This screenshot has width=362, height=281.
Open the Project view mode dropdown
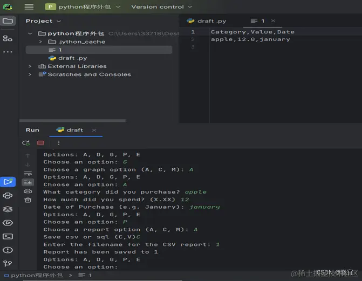[43, 21]
